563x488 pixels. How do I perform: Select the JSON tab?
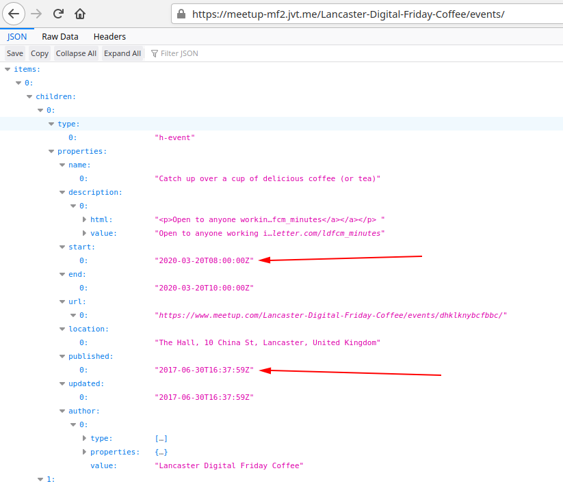pos(17,37)
